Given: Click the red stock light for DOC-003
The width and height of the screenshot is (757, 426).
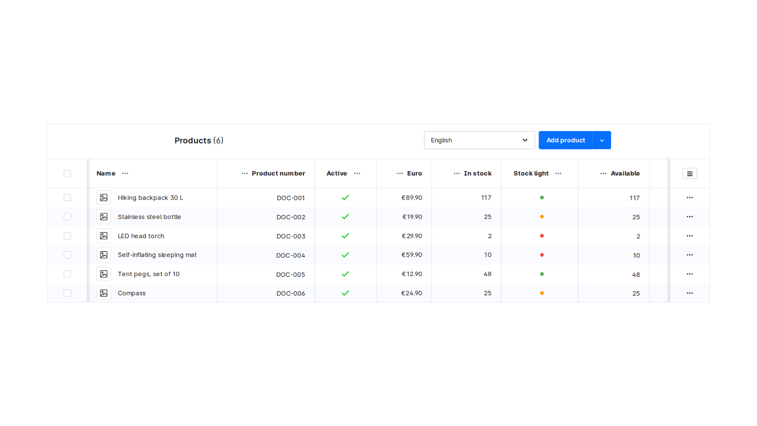Looking at the screenshot, I should coord(542,236).
